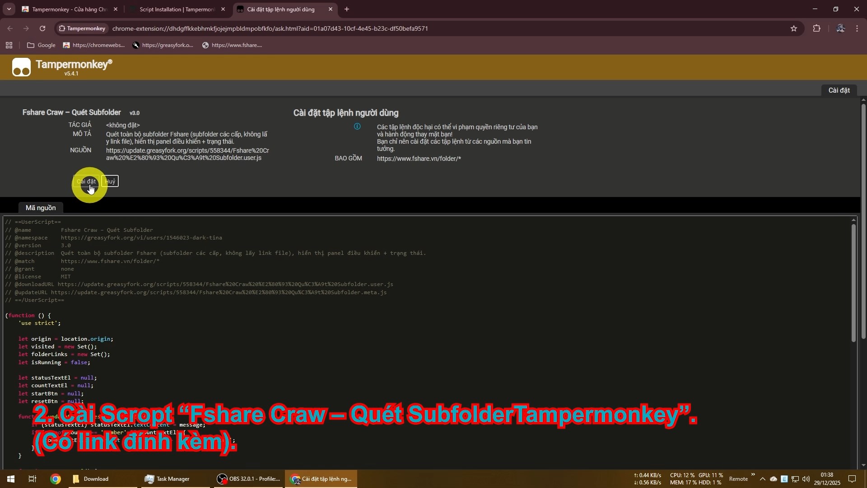Open the greasyfork script source link

point(187,154)
